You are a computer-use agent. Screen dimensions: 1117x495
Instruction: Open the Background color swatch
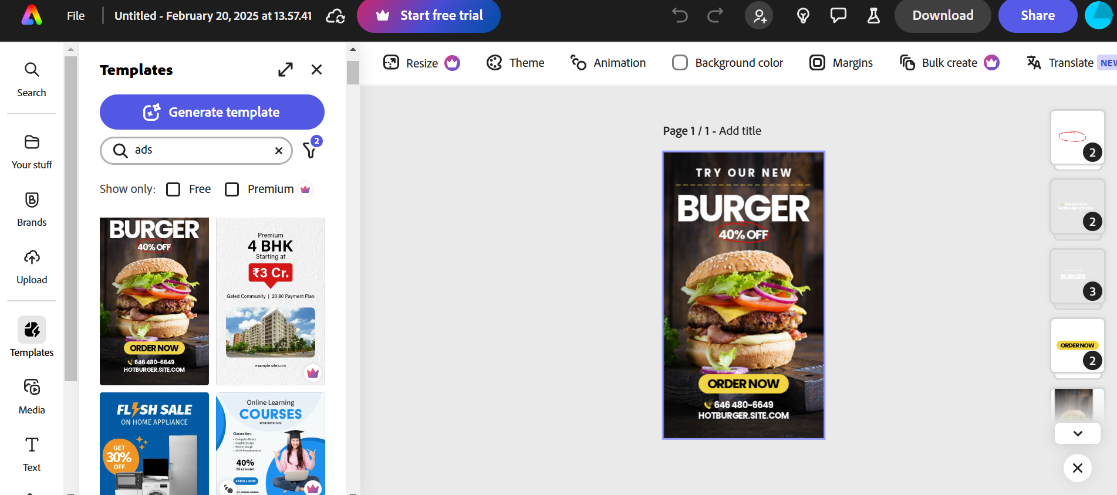coord(680,63)
